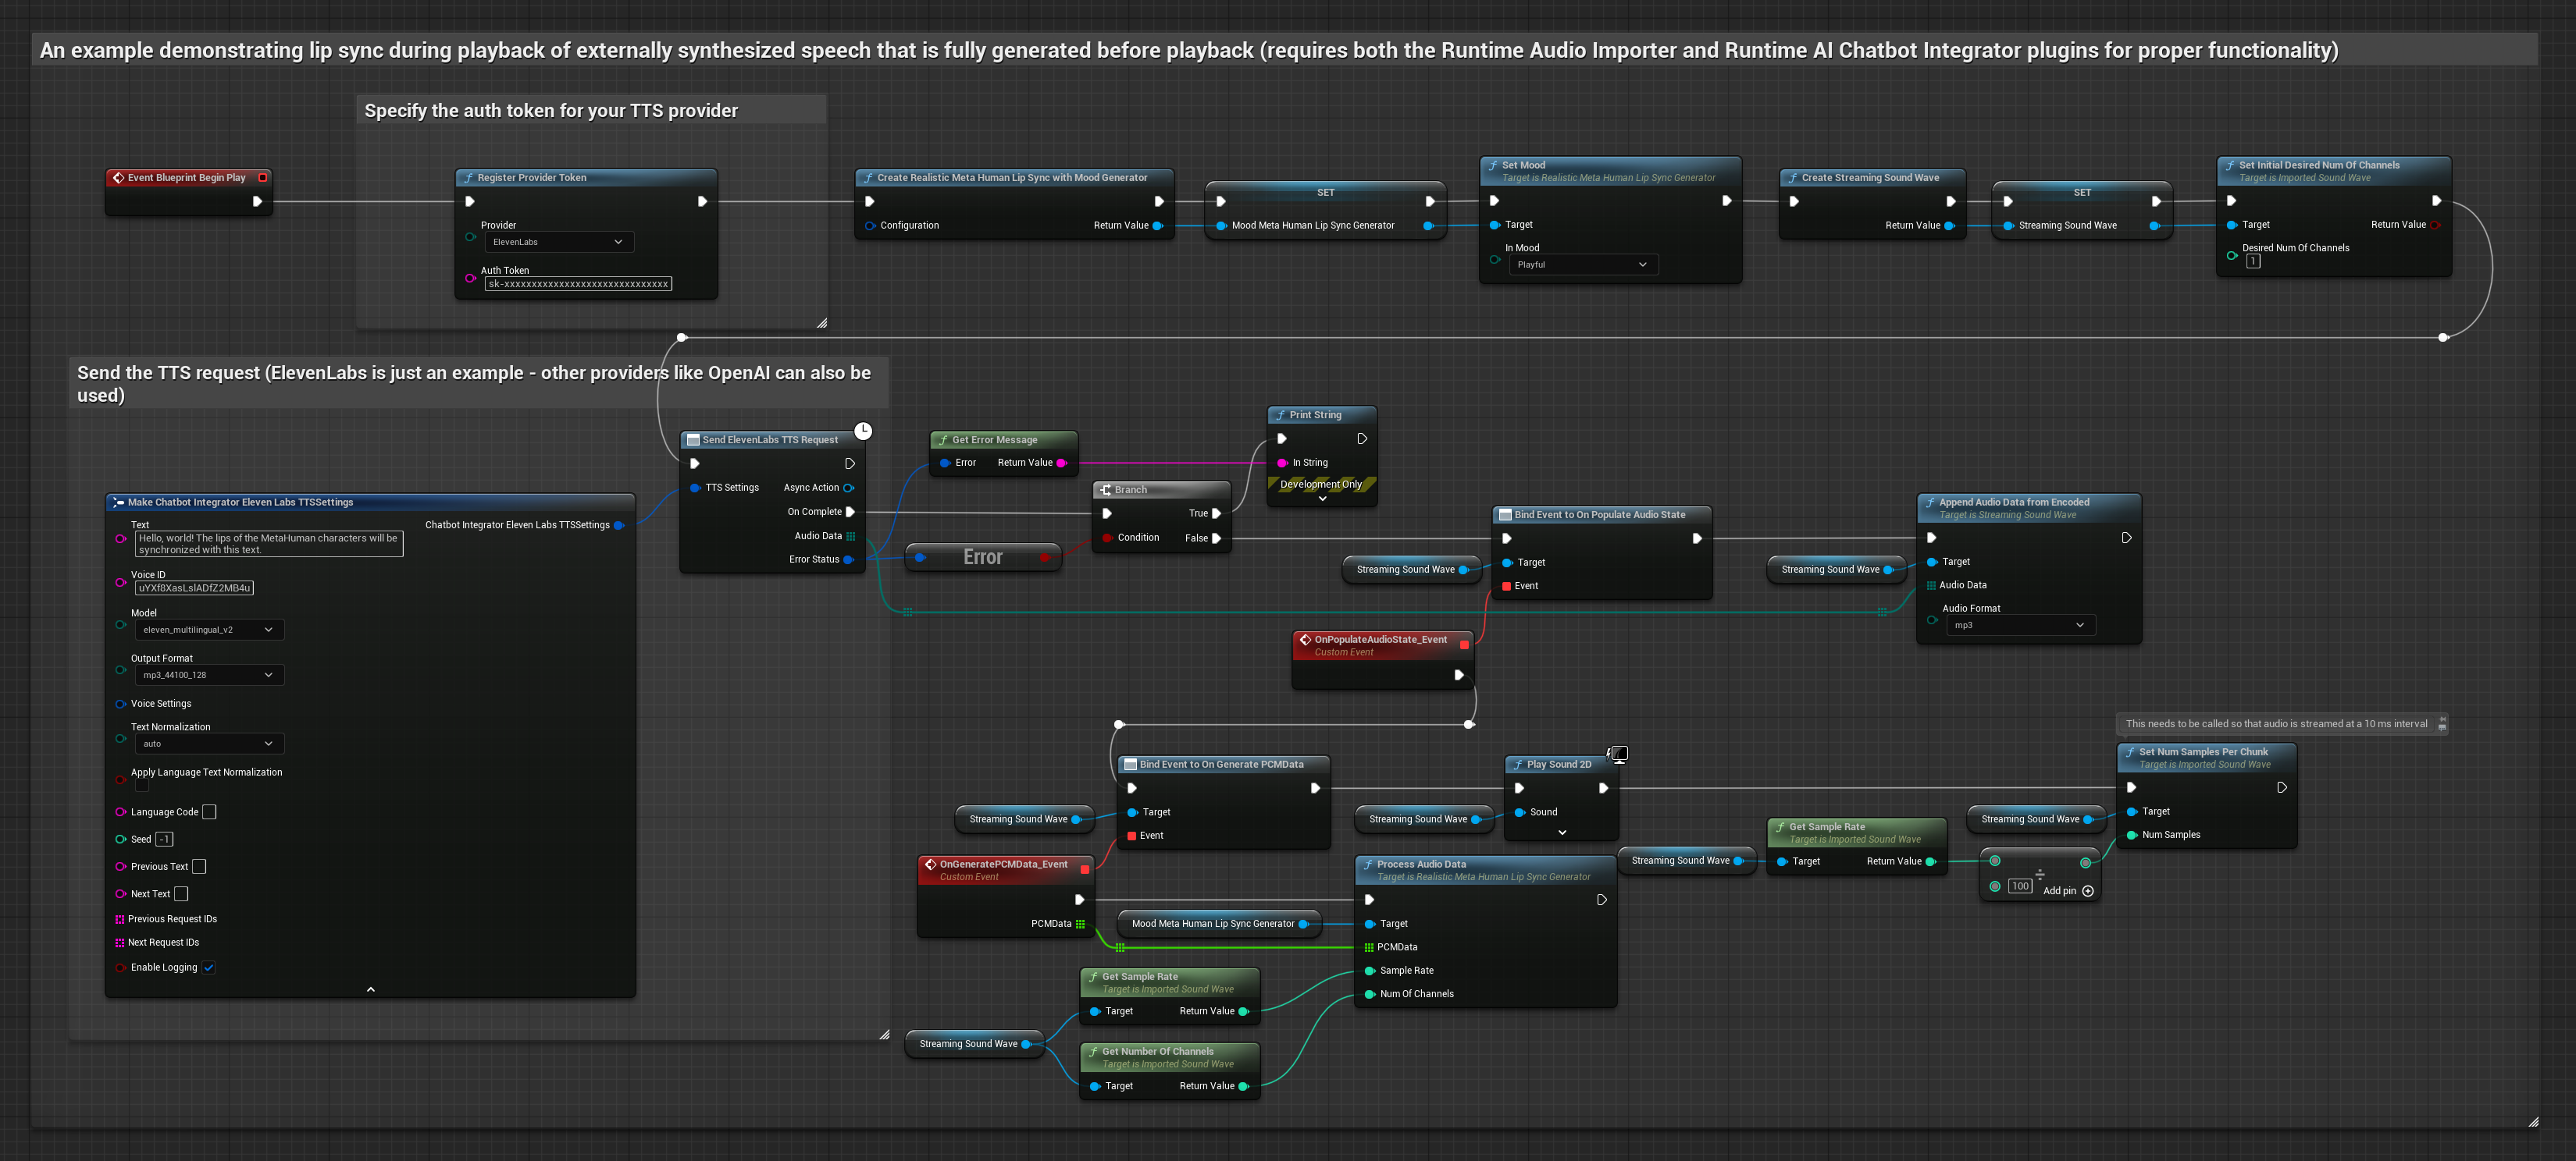Click the Audio Data array output pin
This screenshot has width=2576, height=1161.
coord(851,537)
